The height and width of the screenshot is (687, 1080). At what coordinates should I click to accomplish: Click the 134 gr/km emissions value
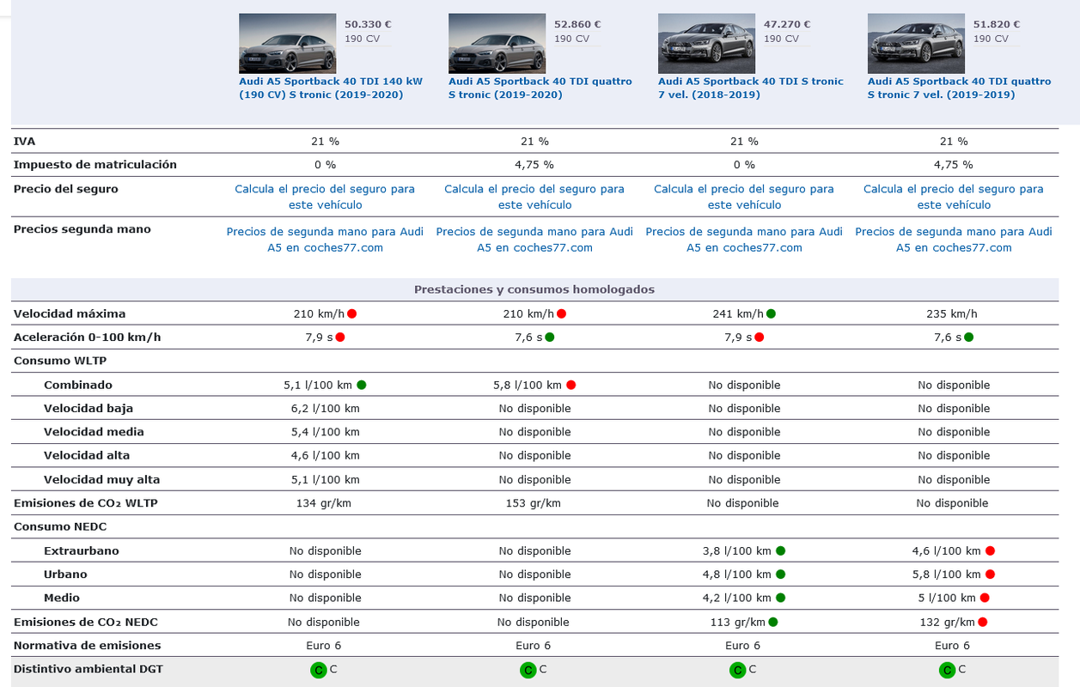coord(324,503)
